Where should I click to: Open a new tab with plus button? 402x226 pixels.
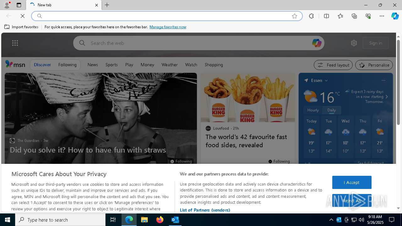pos(107,5)
